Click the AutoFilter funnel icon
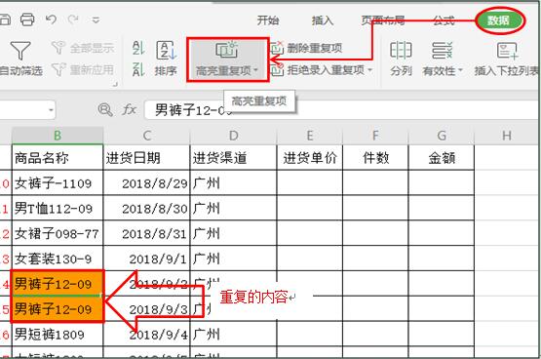The width and height of the screenshot is (541, 359). 20,51
